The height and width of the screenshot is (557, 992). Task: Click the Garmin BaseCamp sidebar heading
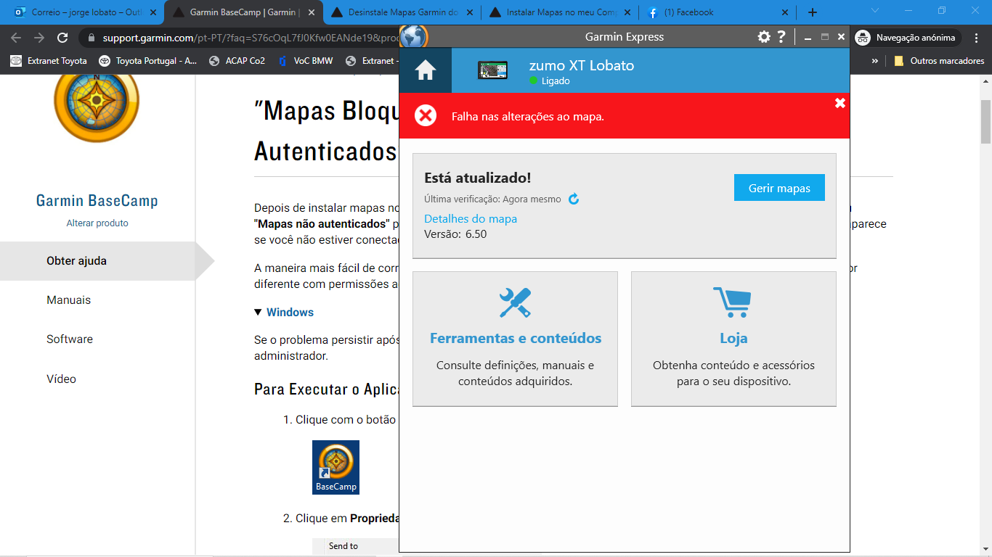coord(97,200)
